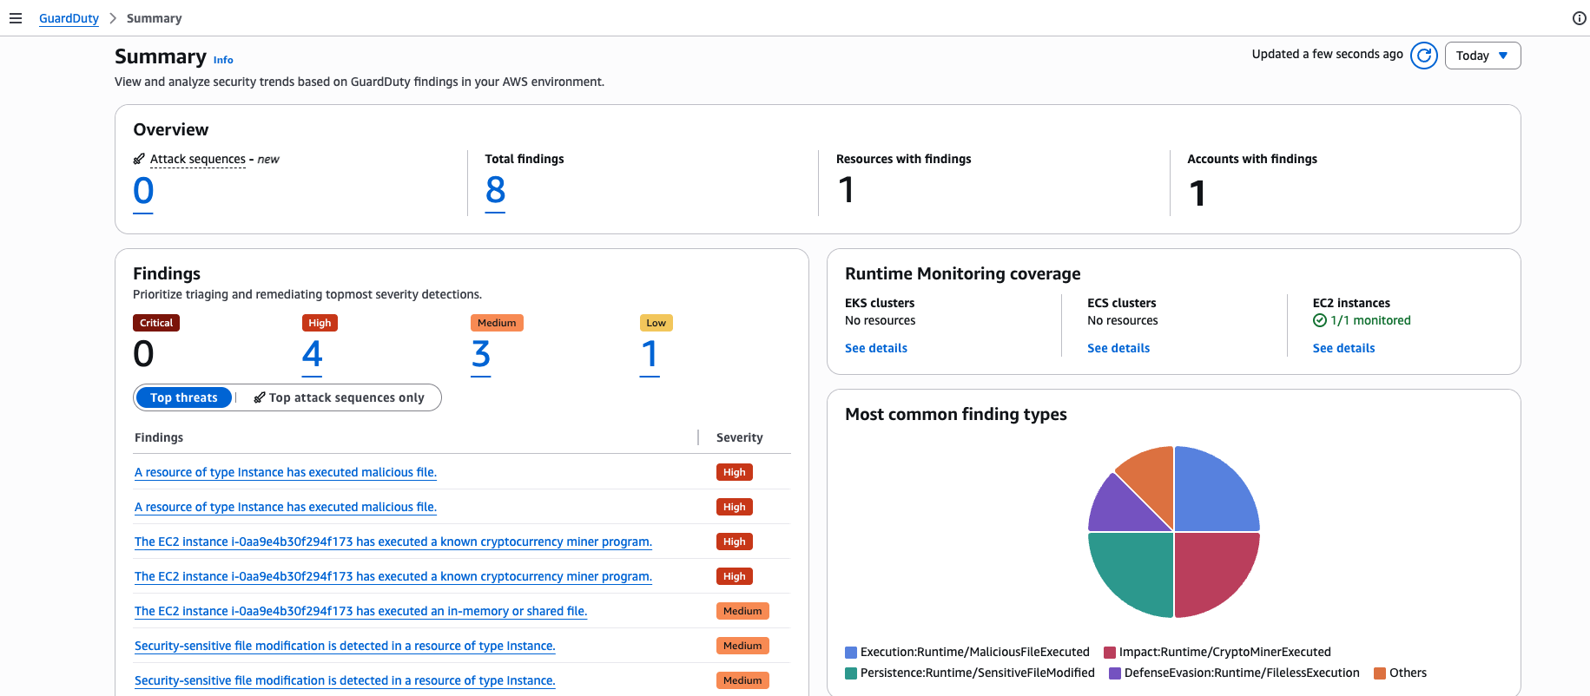
Task: Refresh the summary data
Action: (1424, 56)
